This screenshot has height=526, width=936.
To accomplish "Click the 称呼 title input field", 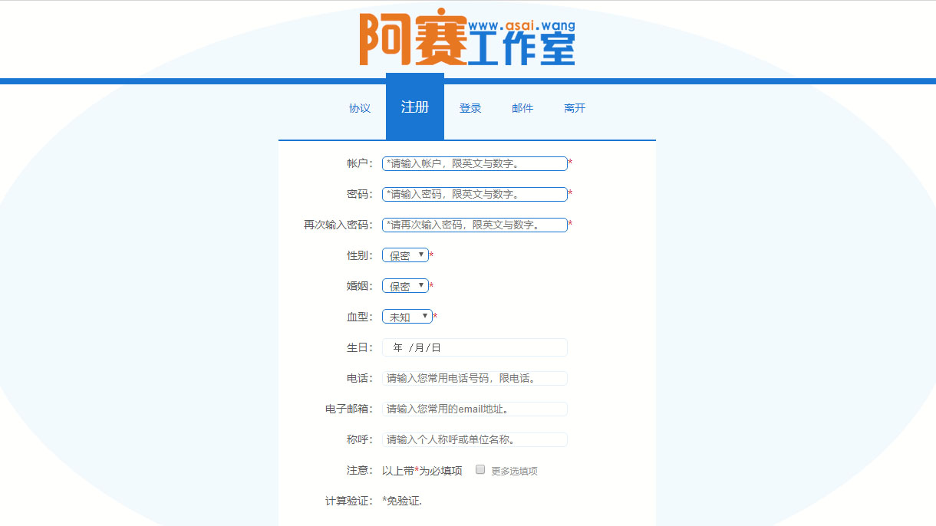I will pos(474,439).
